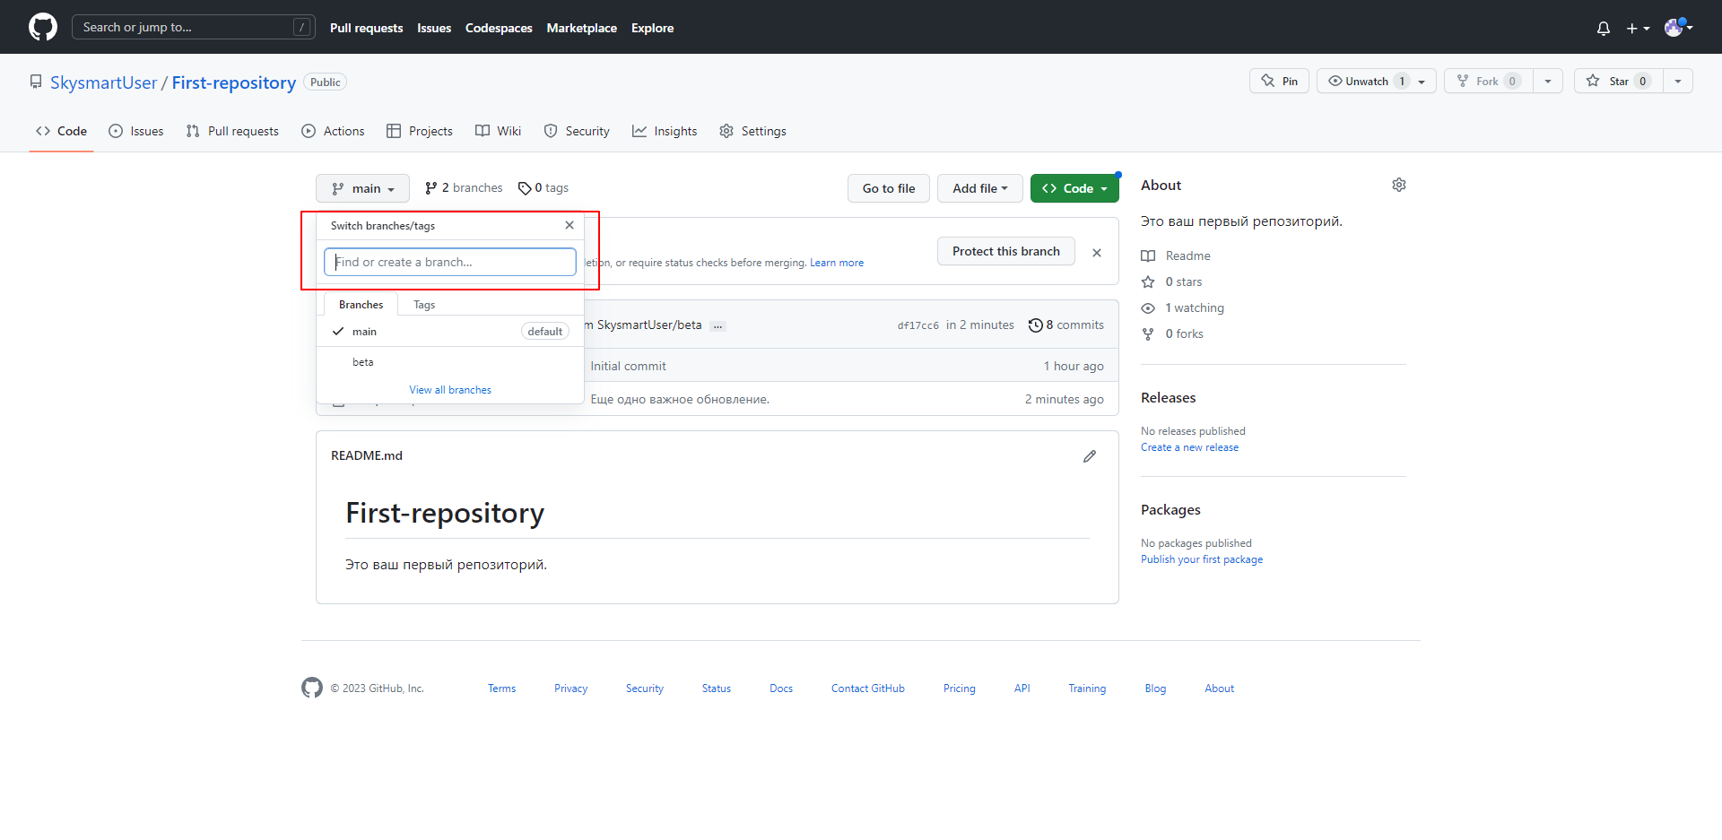The height and width of the screenshot is (840, 1722).
Task: Open the Projects tab
Action: [419, 131]
